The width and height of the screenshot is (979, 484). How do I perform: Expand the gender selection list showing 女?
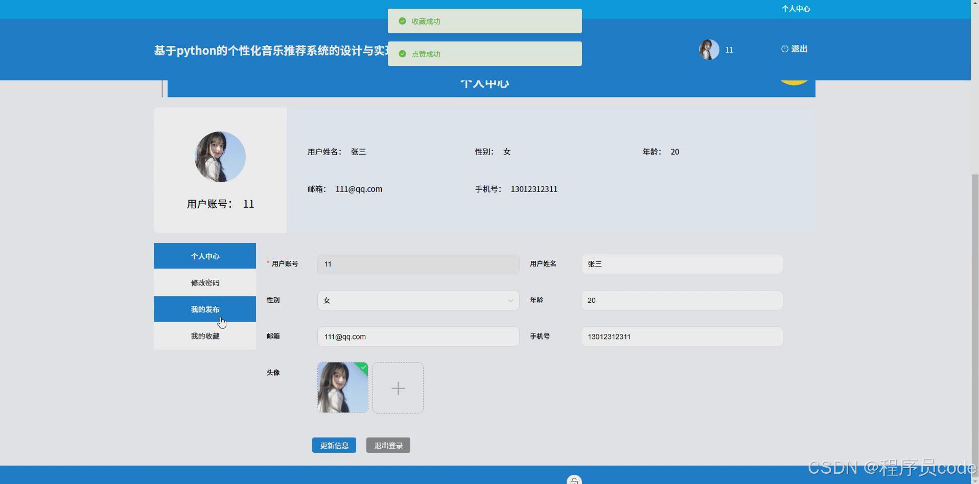point(418,300)
